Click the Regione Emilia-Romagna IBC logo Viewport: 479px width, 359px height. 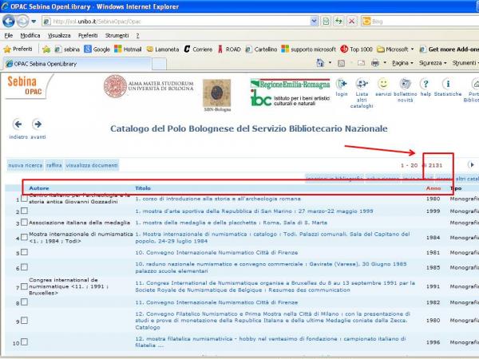[290, 93]
